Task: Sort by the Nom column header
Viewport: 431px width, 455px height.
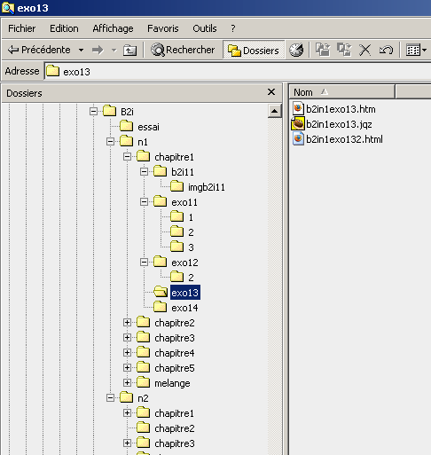Action: pos(342,92)
